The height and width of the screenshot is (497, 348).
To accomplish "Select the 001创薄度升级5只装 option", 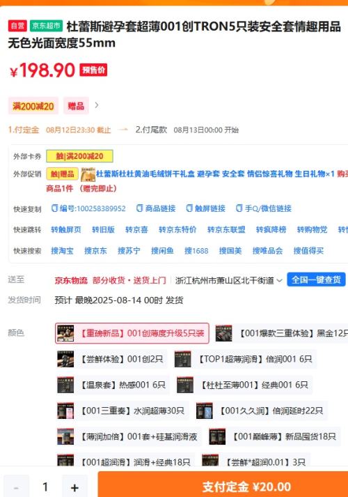I will pyautogui.click(x=132, y=333).
